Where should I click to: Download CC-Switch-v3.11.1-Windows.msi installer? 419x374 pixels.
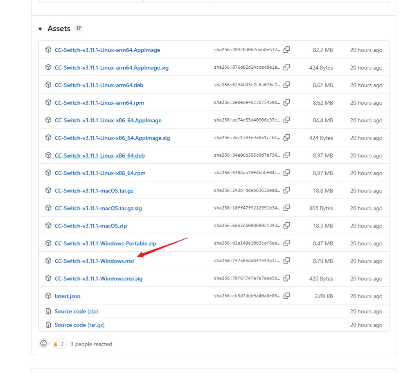click(94, 261)
